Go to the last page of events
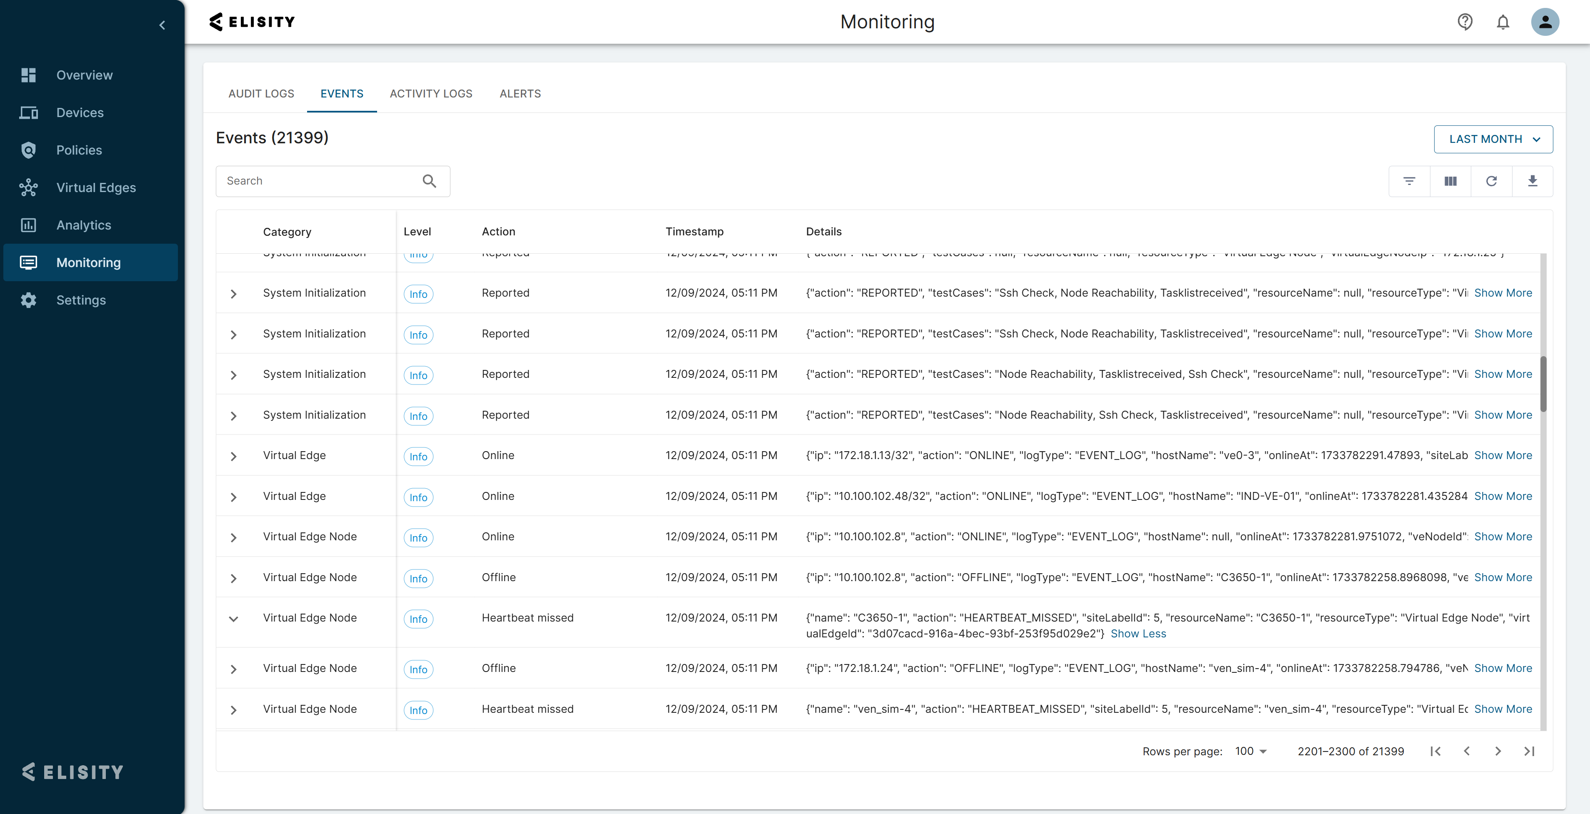The height and width of the screenshot is (814, 1590). coord(1530,751)
